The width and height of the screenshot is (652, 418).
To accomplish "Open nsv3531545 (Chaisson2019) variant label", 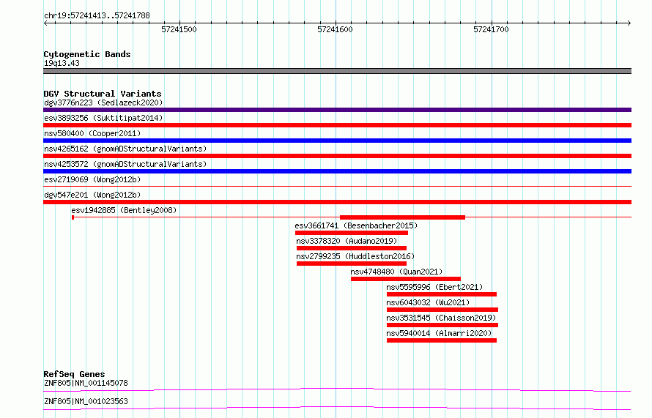I will coord(441,318).
